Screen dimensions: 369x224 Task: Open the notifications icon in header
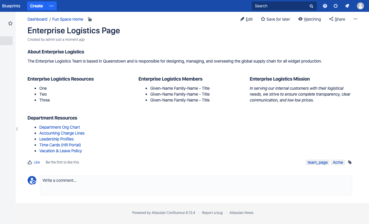(x=347, y=6)
